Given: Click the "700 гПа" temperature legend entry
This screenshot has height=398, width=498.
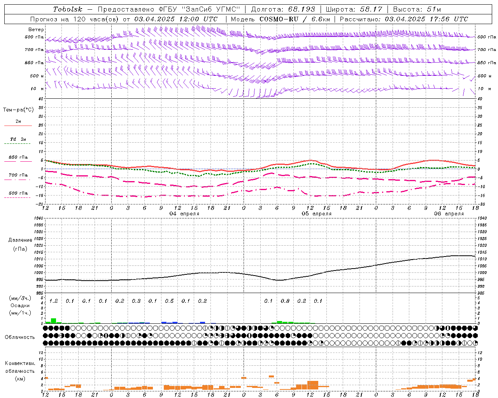Looking at the screenshot, I should (18, 175).
